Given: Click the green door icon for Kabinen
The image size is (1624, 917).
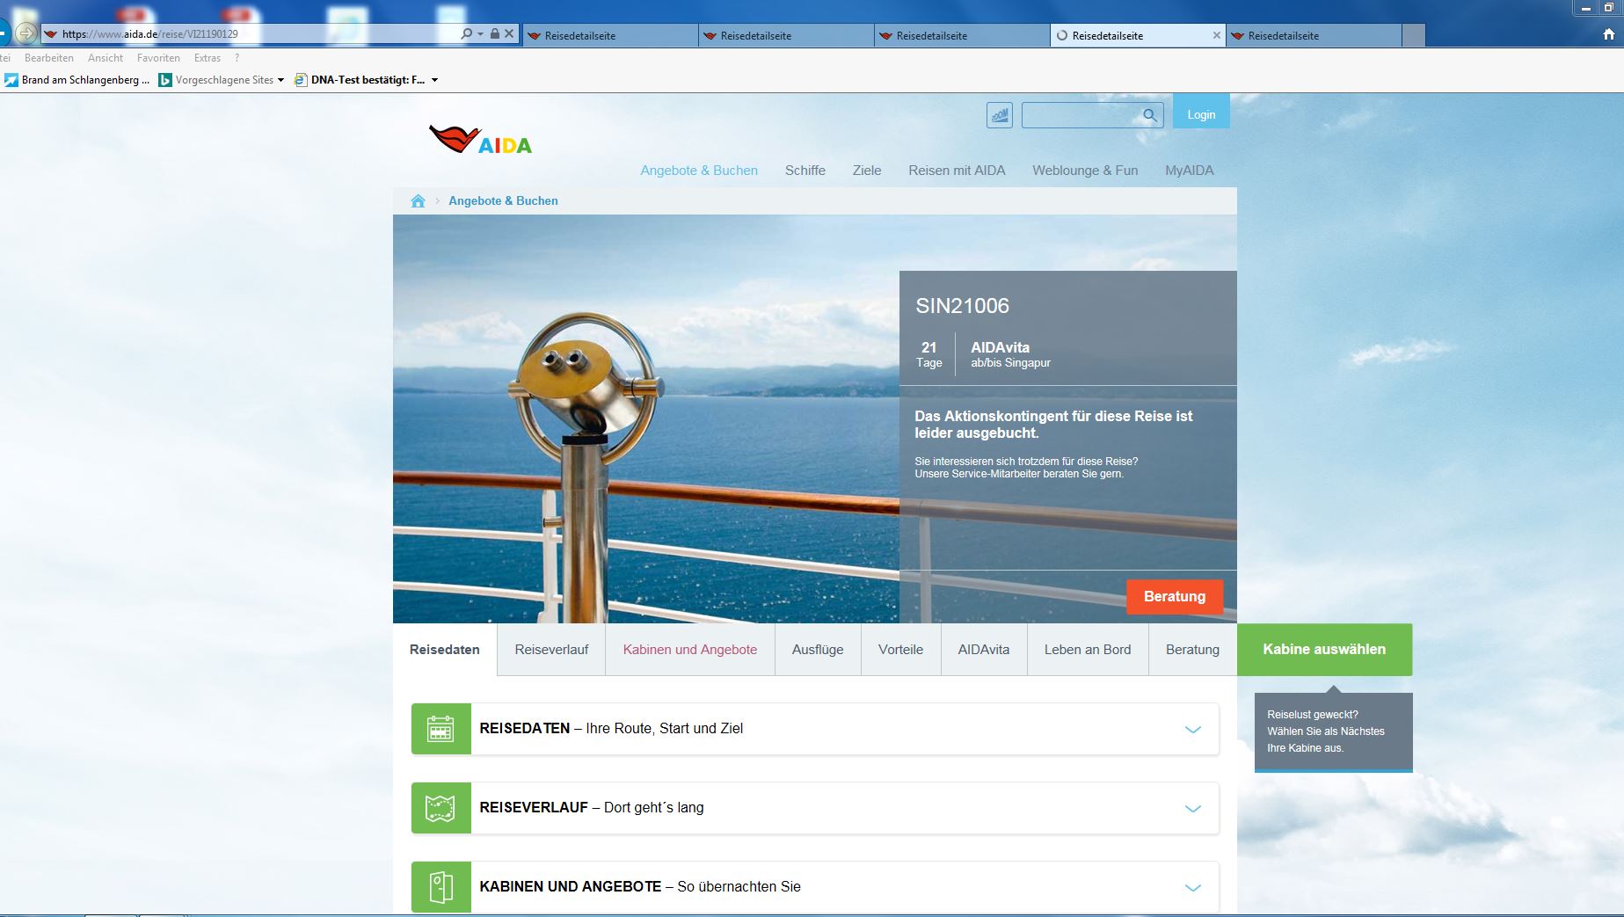Looking at the screenshot, I should click(441, 887).
